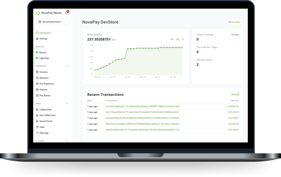Screen dimensions: 281x177
Task: Click View All recent transactions link
Action: click(x=235, y=94)
